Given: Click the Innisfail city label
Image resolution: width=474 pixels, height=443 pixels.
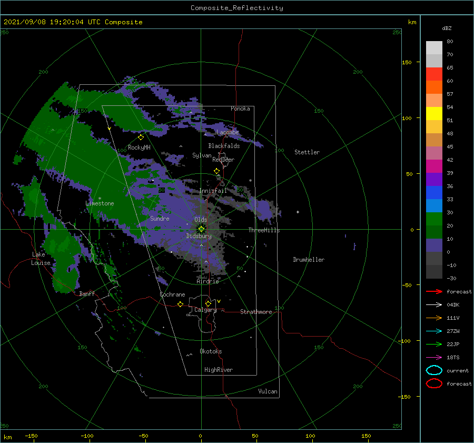Looking at the screenshot, I should pyautogui.click(x=213, y=191).
